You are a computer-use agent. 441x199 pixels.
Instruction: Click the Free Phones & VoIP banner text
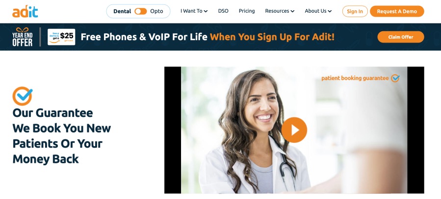(208, 37)
